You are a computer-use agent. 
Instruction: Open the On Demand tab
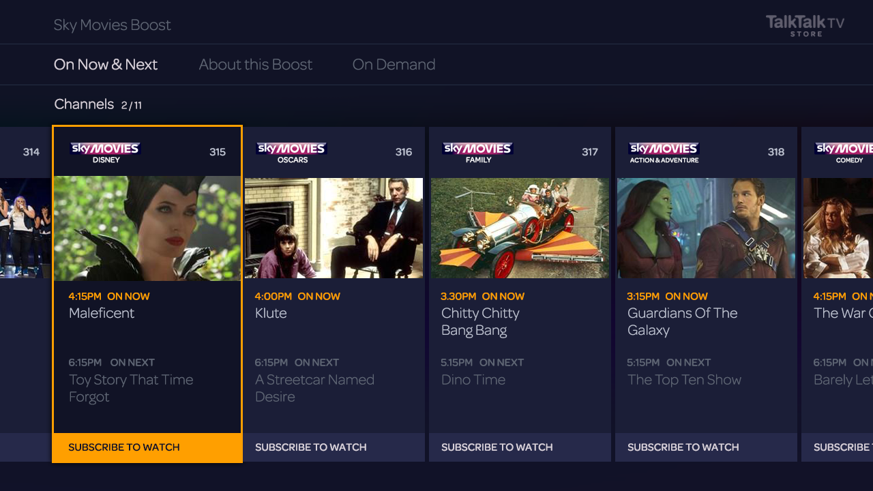(x=394, y=64)
